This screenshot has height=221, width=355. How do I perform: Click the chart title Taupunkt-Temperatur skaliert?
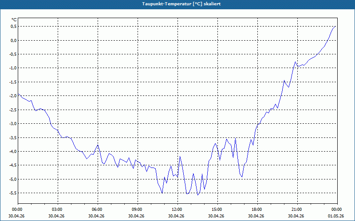(181, 4)
